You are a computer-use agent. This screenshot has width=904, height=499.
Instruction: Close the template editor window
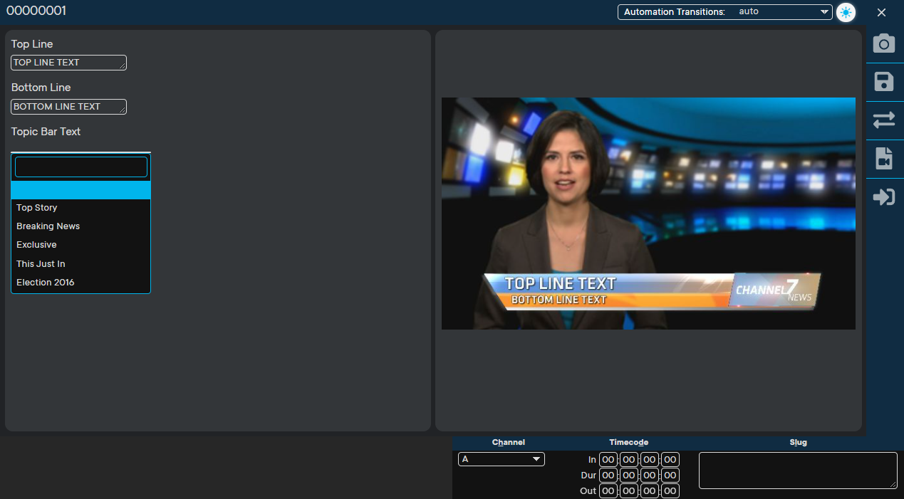881,12
